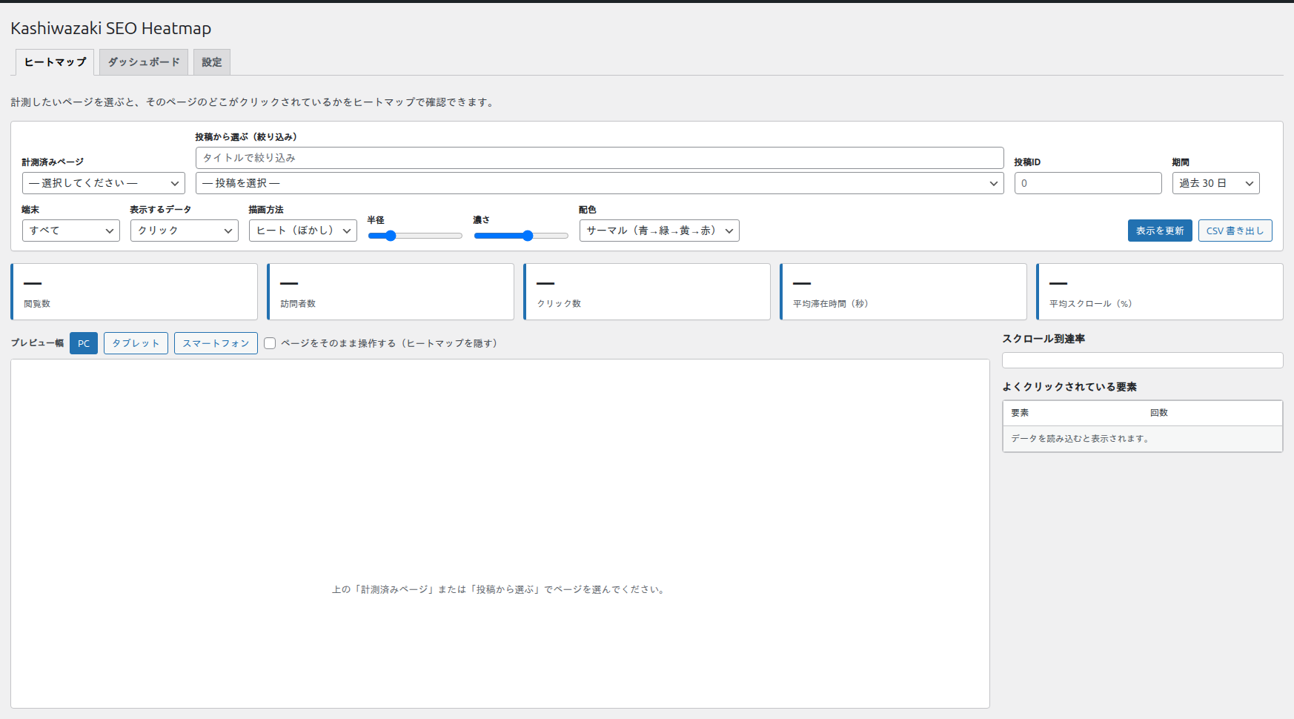The height and width of the screenshot is (719, 1294).
Task: Click the 訪問者数 stat card
Action: click(x=391, y=292)
